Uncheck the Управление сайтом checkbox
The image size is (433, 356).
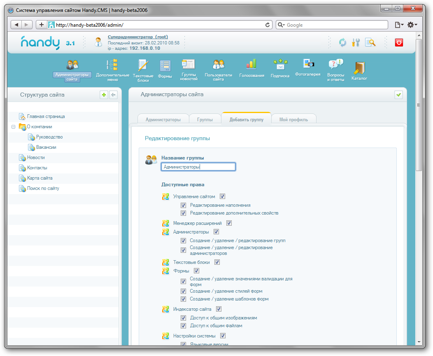coord(223,196)
